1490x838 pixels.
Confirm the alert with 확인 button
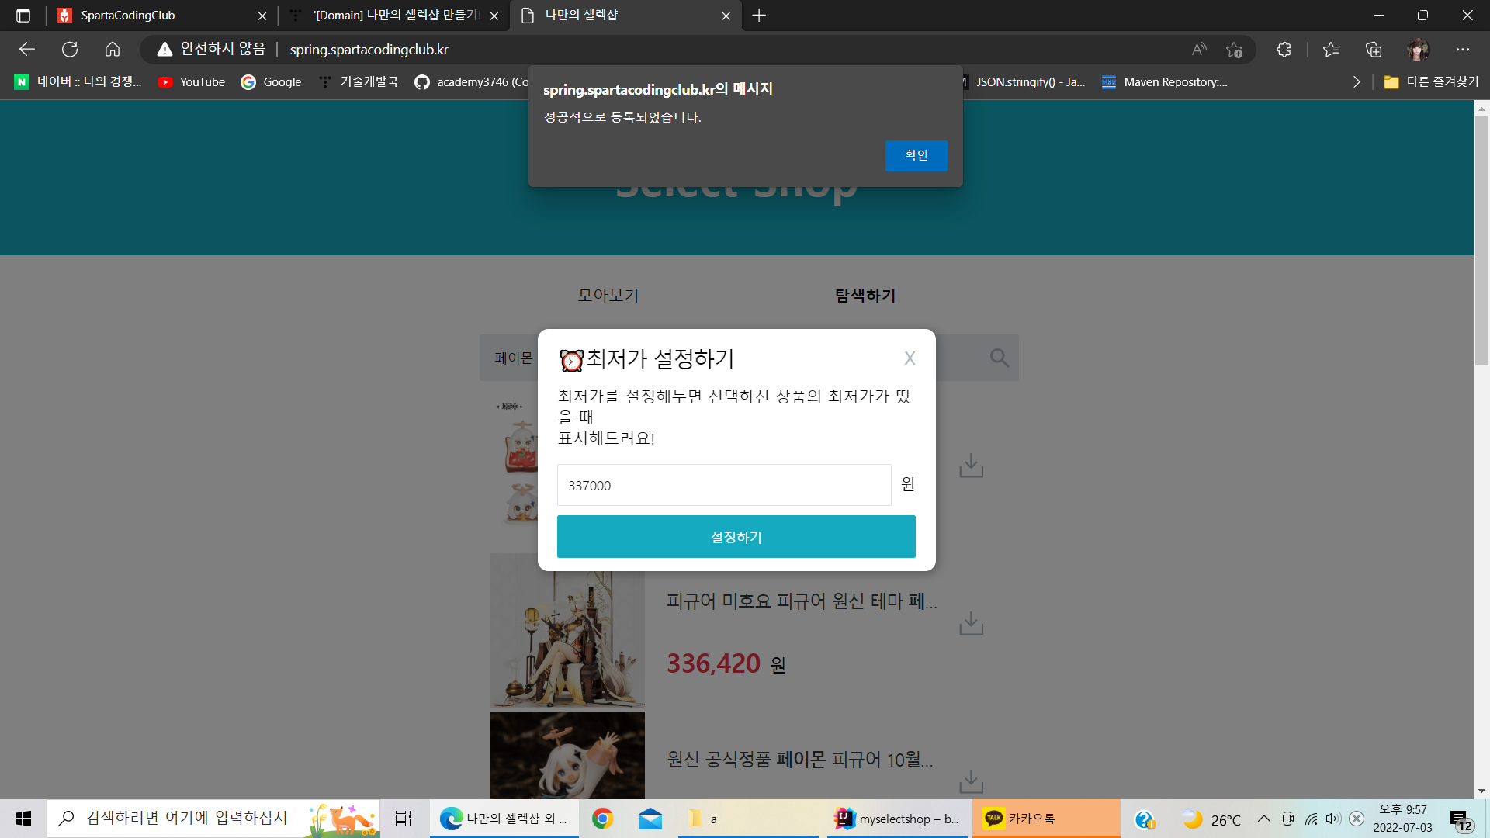coord(916,155)
